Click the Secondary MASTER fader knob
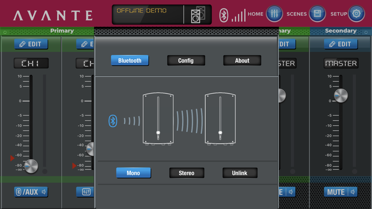The width and height of the screenshot is (372, 209). coord(341,95)
